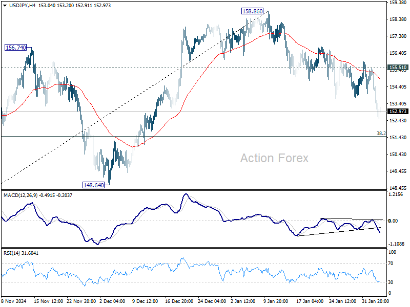Select the 159.380 price axis value
This screenshot has width=410, height=307.
pos(398,3)
